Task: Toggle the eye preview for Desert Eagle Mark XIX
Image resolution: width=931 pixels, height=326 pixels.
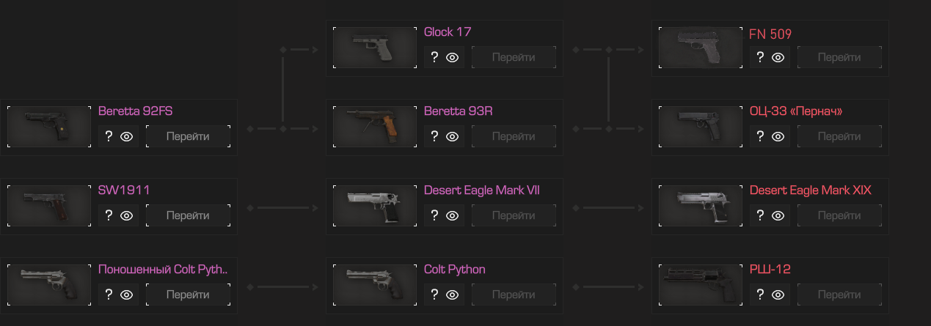Action: point(778,215)
